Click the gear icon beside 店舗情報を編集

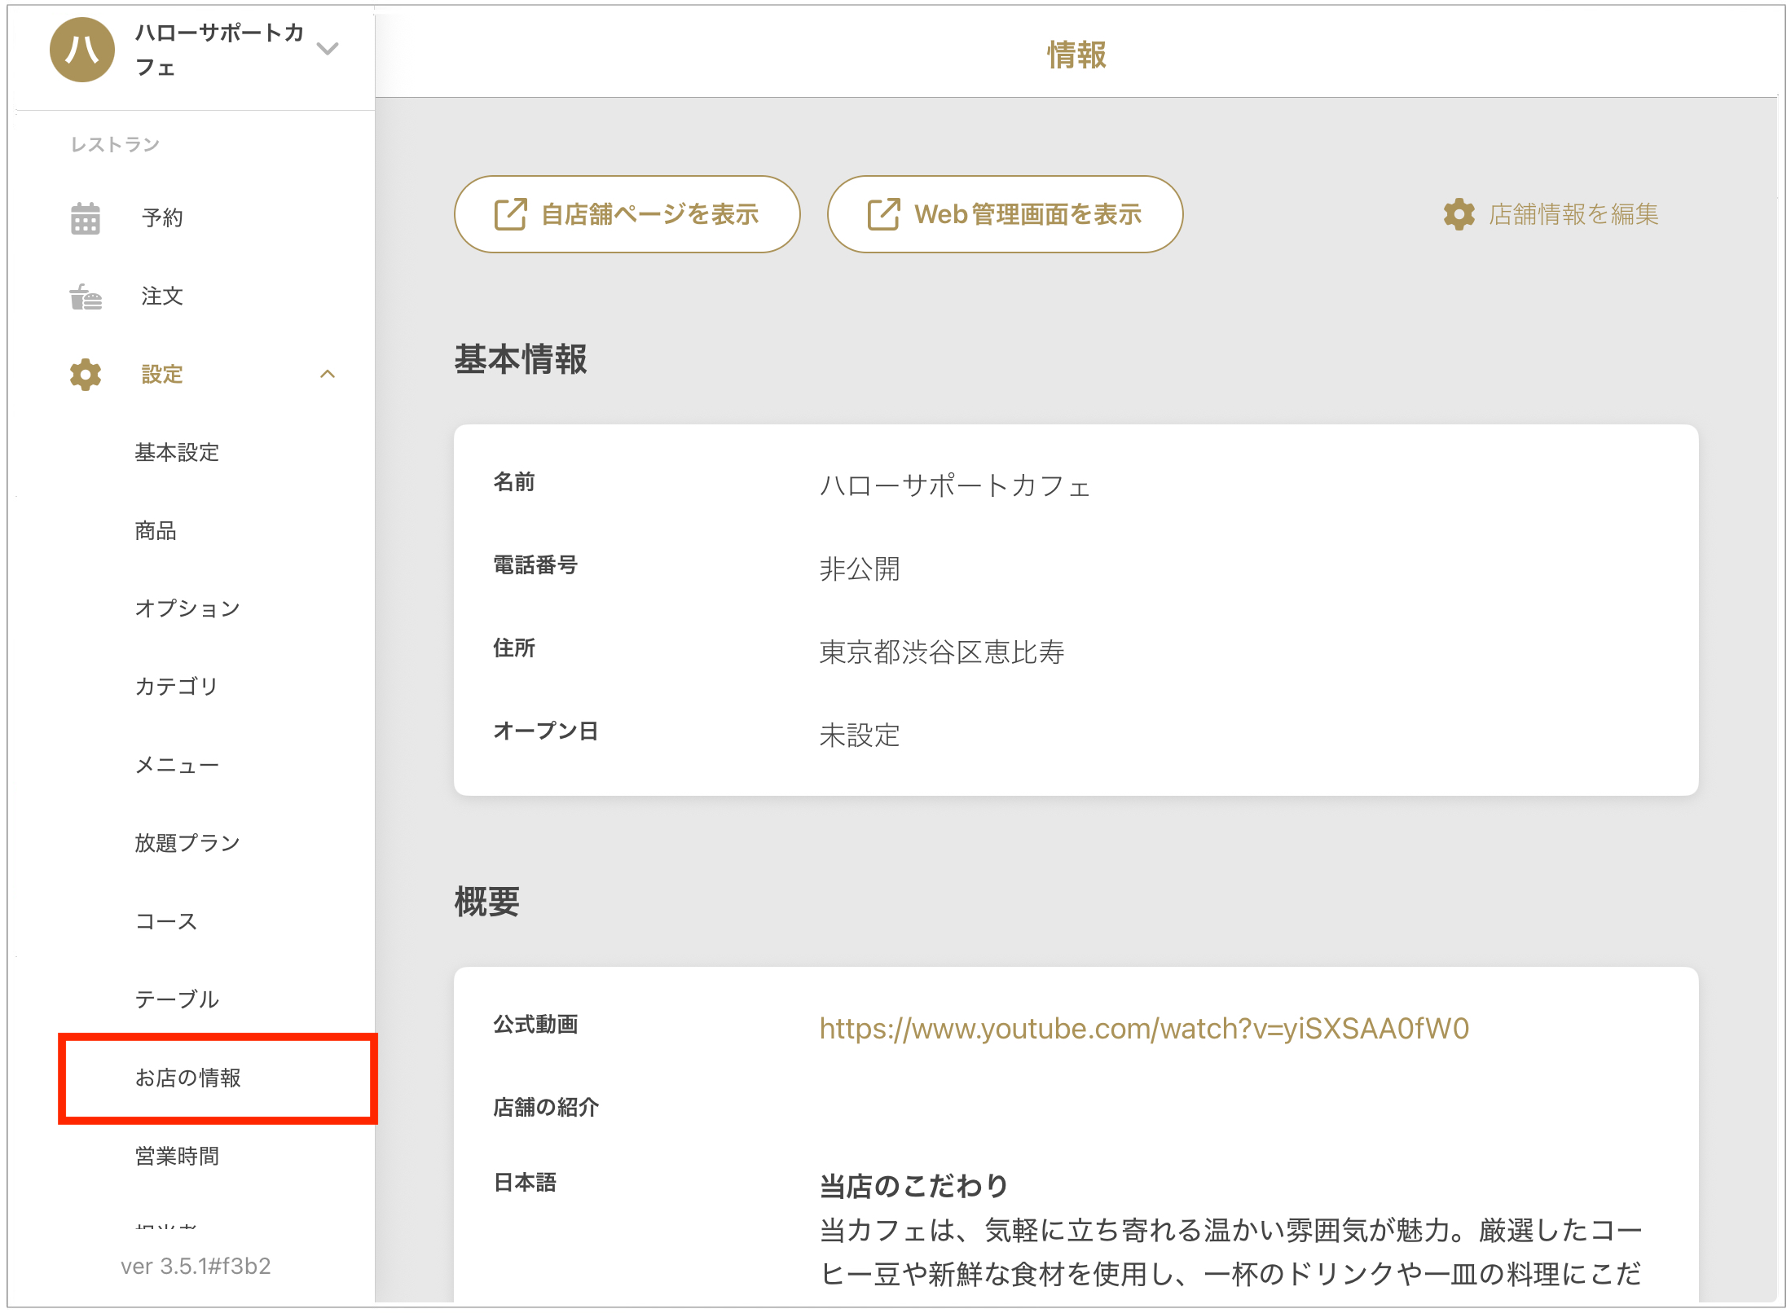point(1459,215)
